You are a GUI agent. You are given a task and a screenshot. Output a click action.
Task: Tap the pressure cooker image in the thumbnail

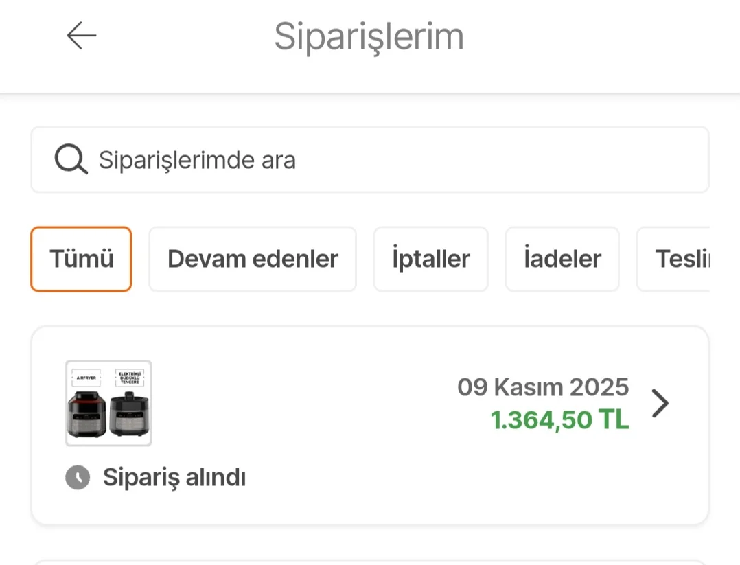pos(130,415)
